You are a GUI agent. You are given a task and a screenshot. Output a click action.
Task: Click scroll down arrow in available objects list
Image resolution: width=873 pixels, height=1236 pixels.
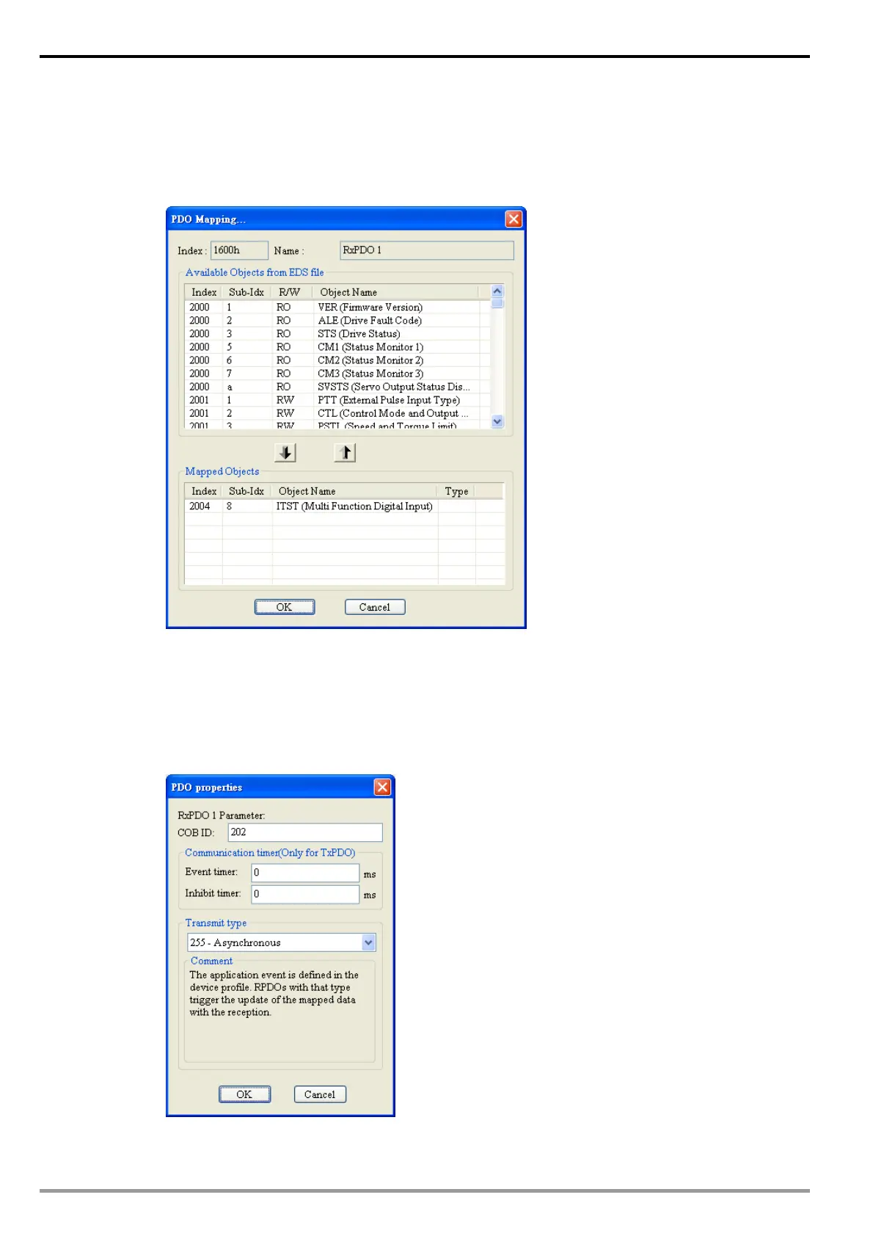pos(497,421)
